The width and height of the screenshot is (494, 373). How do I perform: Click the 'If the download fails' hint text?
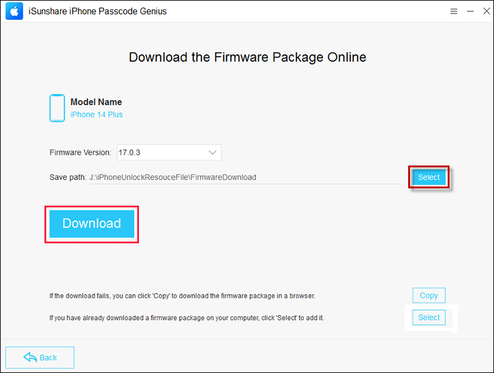[182, 296]
